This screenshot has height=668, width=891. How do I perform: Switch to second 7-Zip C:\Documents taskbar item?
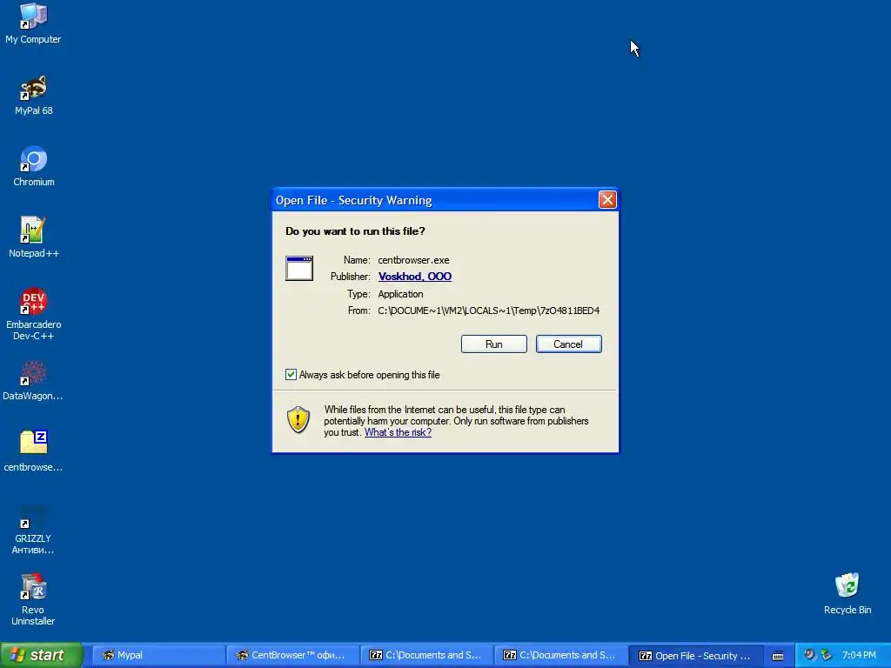click(x=560, y=655)
